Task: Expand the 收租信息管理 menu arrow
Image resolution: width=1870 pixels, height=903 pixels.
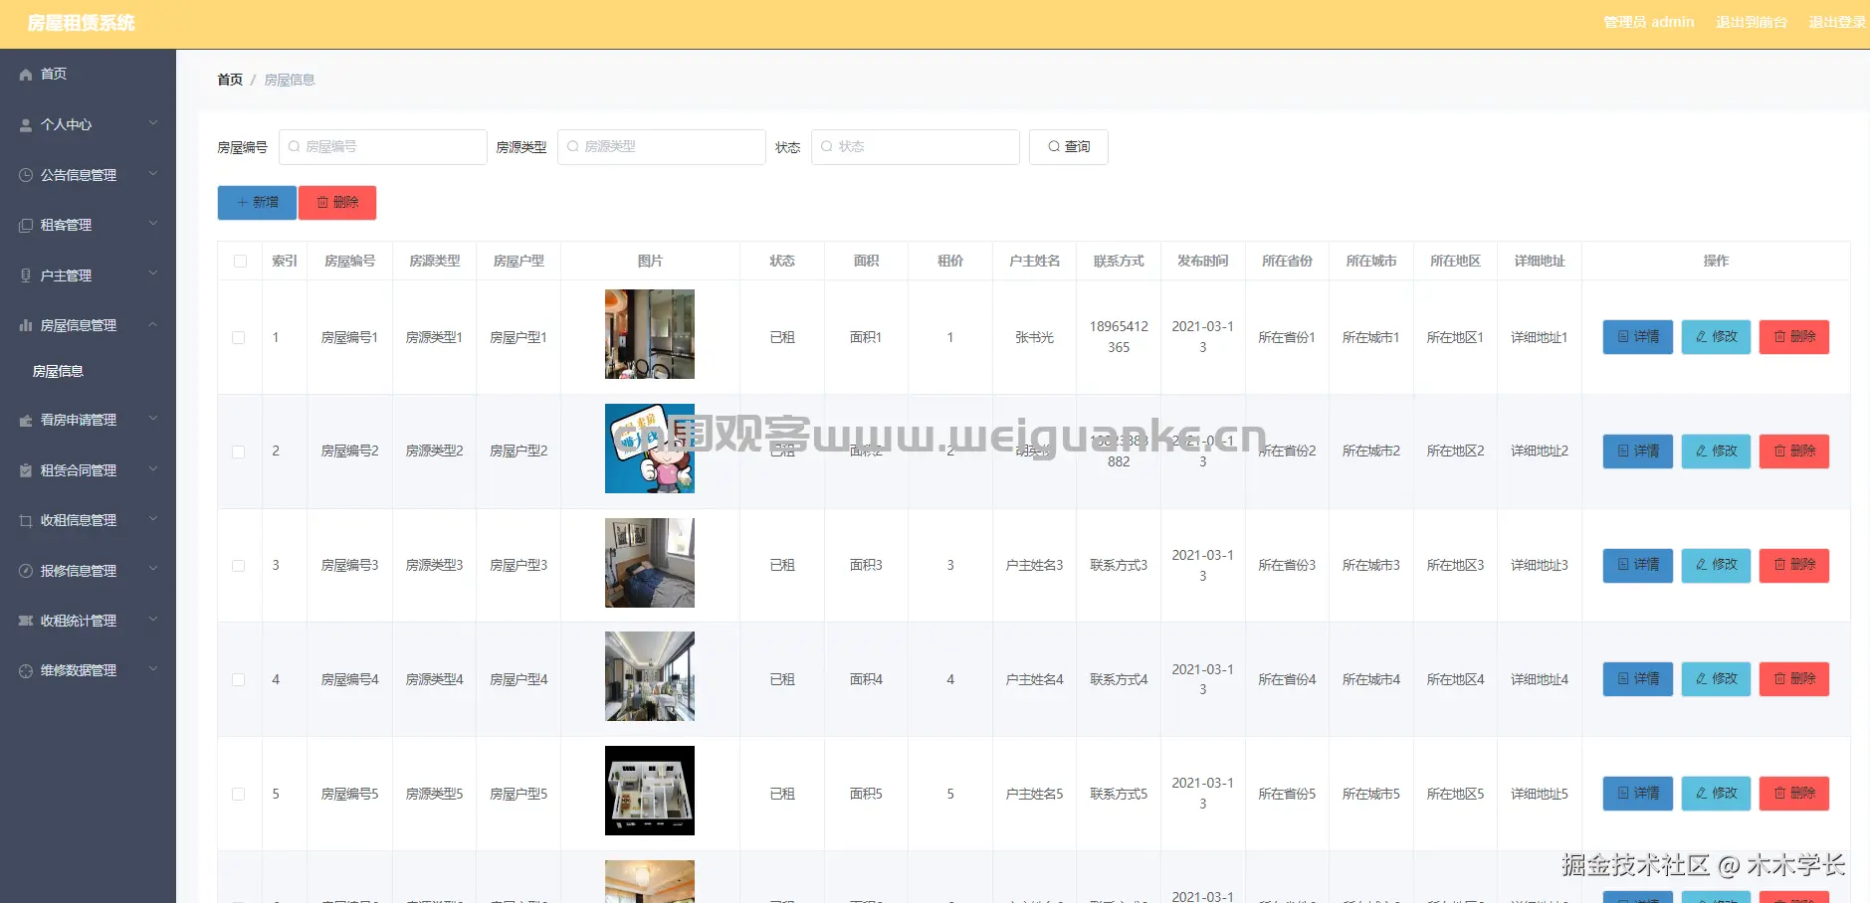Action: [x=153, y=519]
